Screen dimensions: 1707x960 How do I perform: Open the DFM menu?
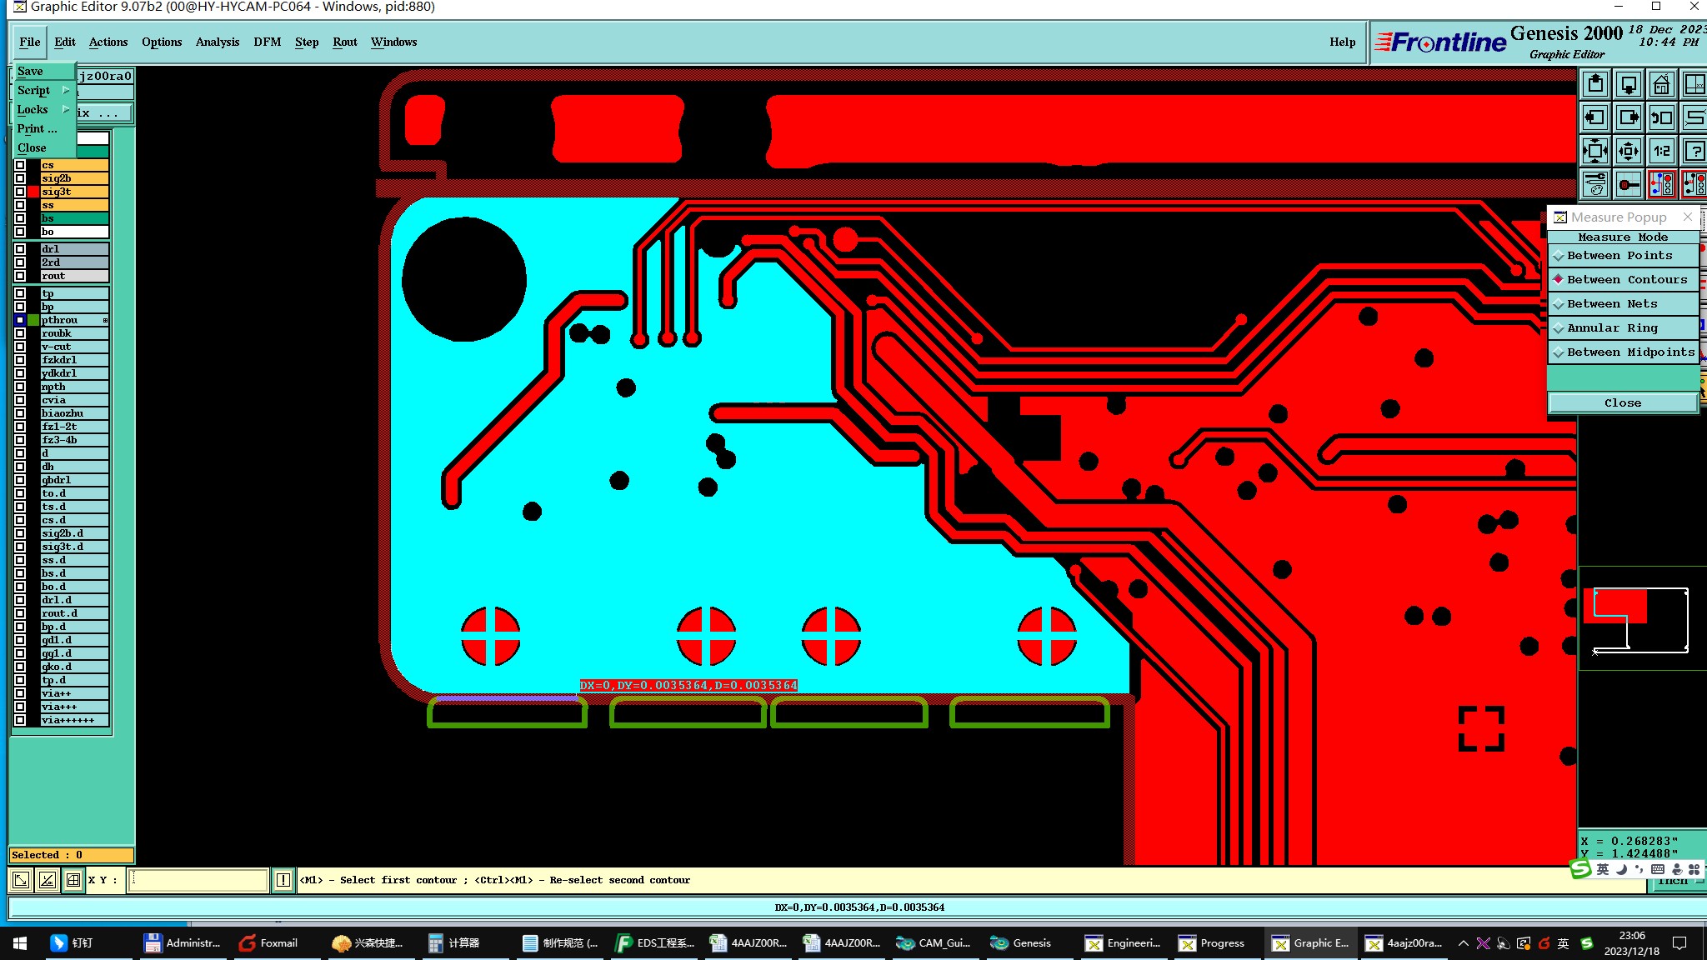(x=268, y=42)
